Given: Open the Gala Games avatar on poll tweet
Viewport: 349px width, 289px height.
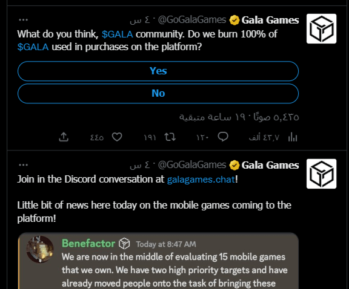Looking at the screenshot, I should tap(321, 28).
